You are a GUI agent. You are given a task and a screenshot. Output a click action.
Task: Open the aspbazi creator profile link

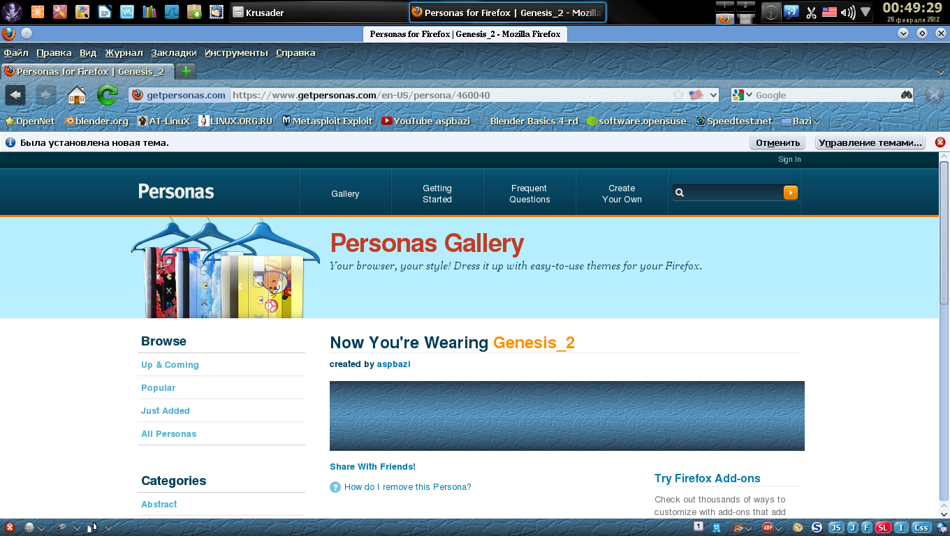tap(394, 364)
